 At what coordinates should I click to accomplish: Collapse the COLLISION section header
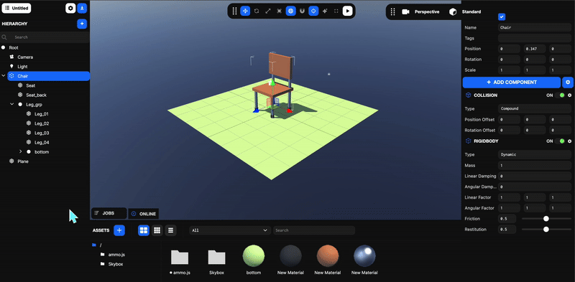point(486,95)
